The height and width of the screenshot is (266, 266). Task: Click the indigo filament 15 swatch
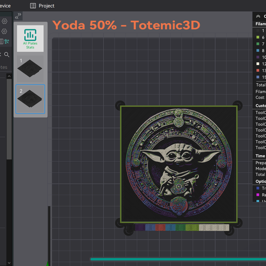pyautogui.click(x=258, y=77)
